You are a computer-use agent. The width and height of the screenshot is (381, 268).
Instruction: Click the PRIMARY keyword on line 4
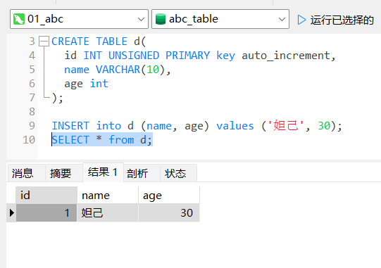[x=187, y=56]
